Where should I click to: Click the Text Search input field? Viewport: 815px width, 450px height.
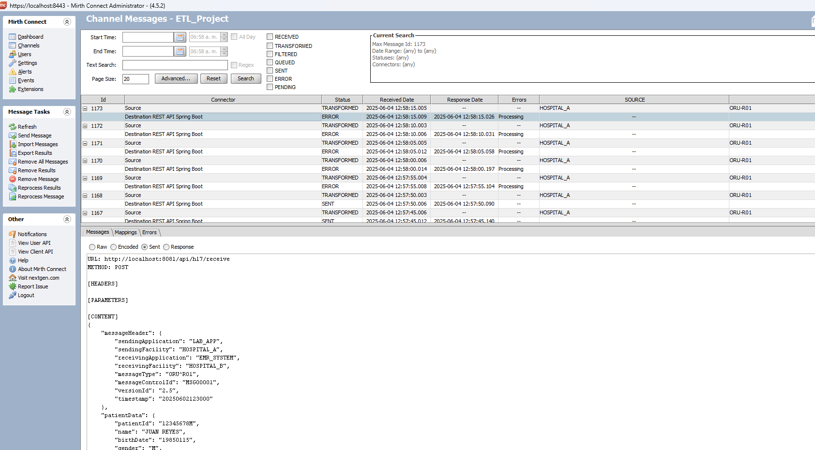click(175, 65)
